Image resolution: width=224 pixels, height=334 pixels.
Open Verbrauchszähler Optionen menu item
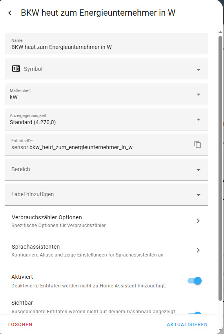tap(106, 221)
